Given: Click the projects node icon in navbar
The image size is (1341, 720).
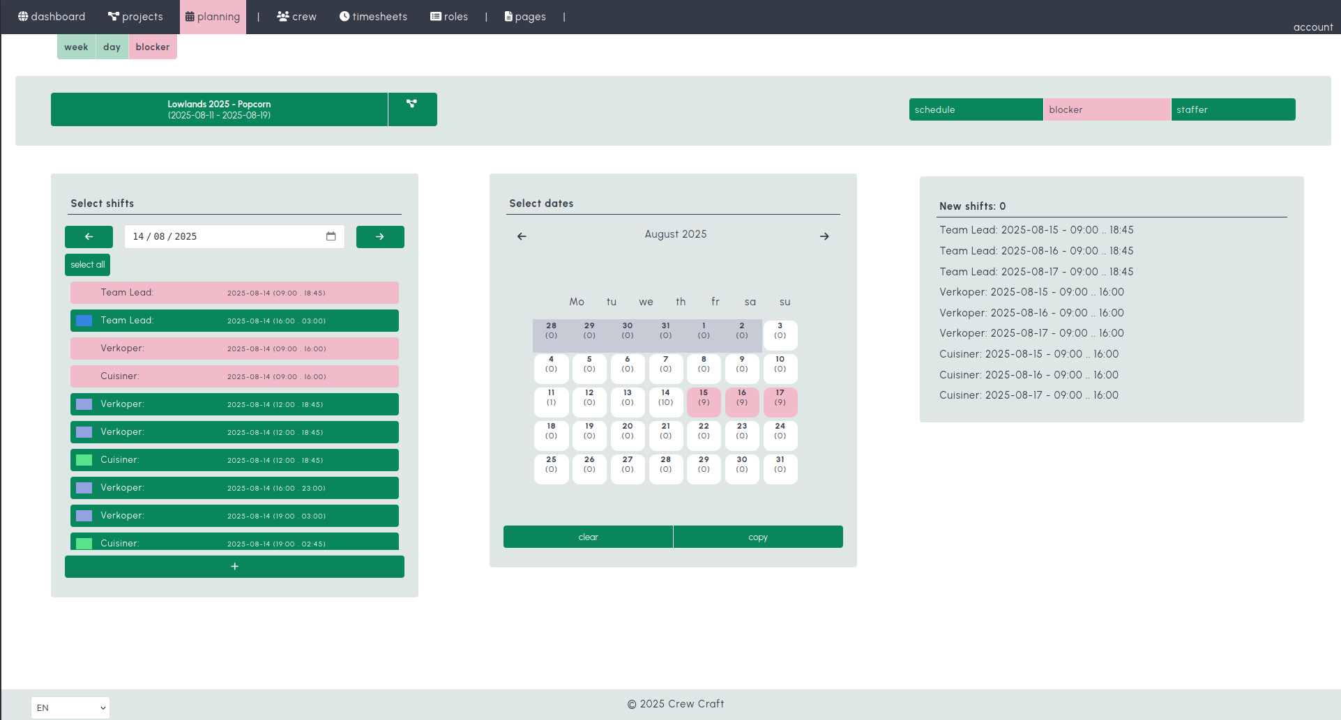Looking at the screenshot, I should pos(112,15).
